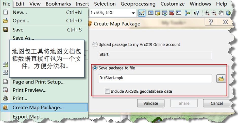Choose Create Map Package... entry
Viewport: 238px width, 123px height.
click(44, 107)
